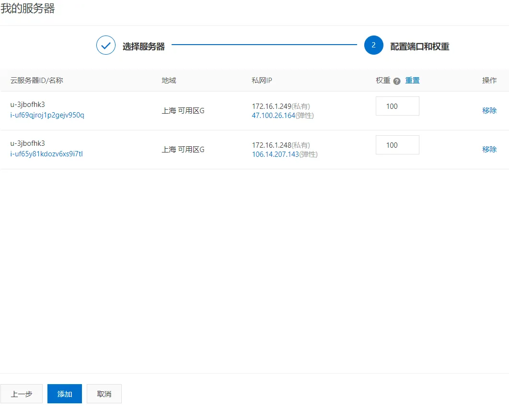Click 上海 可用区G in the first row
This screenshot has height=411, width=509.
pyautogui.click(x=183, y=111)
